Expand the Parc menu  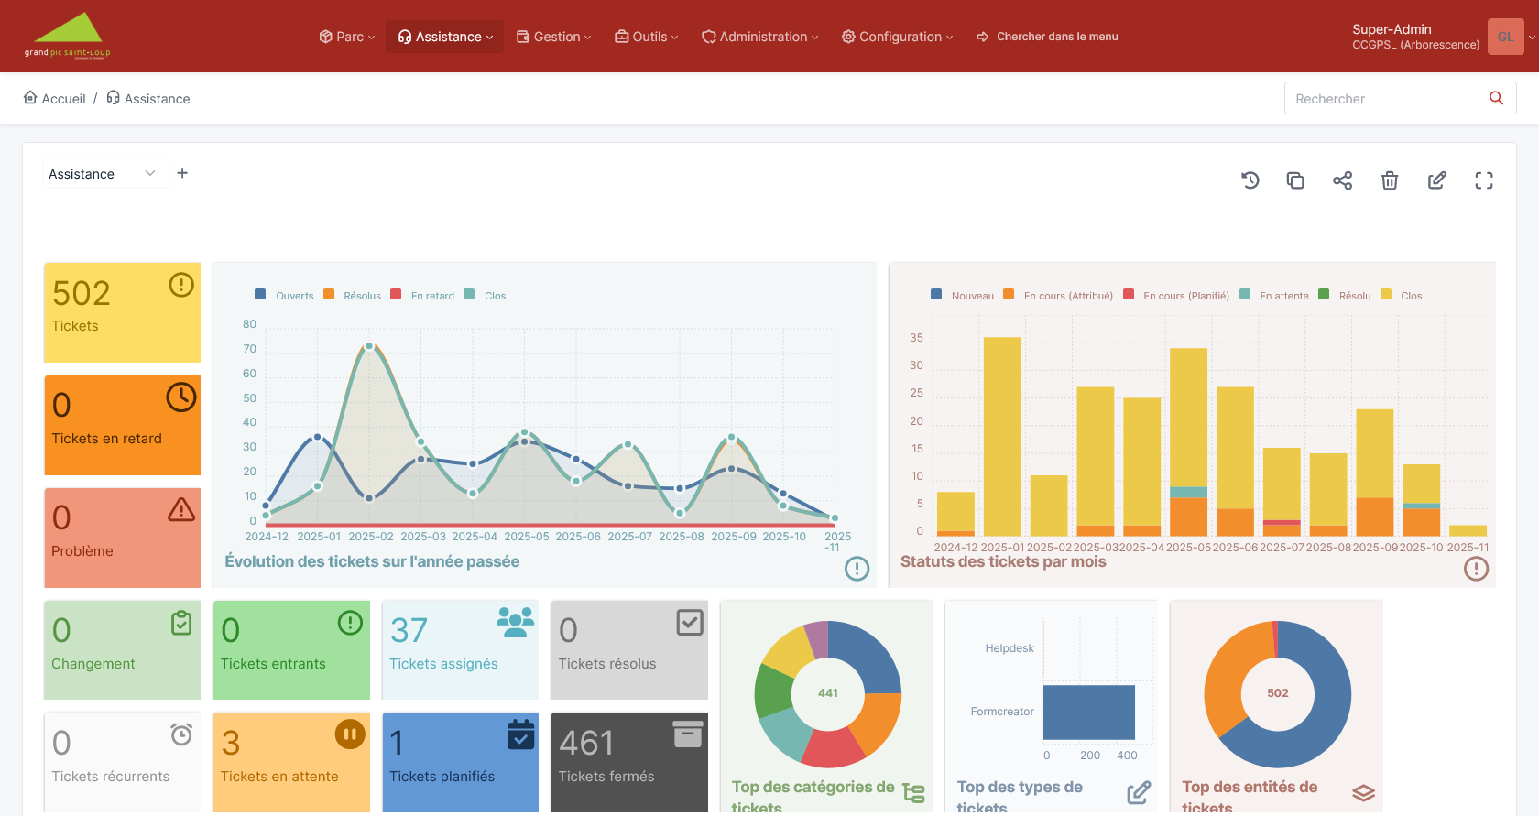[x=347, y=37]
